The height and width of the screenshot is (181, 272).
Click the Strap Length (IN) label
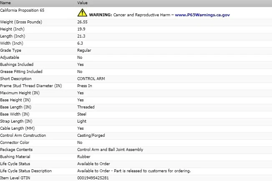pos(16,121)
